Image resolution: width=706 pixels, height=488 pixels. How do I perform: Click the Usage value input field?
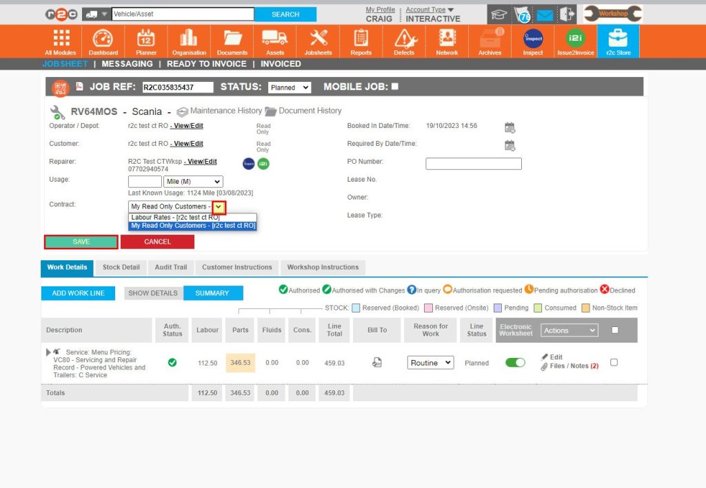coord(145,182)
